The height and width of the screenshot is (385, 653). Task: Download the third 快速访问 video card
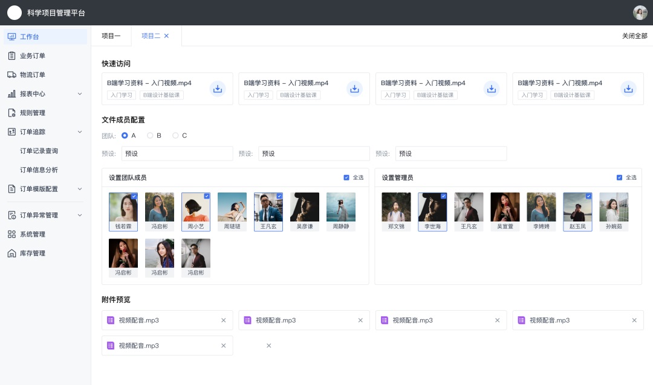pos(492,89)
